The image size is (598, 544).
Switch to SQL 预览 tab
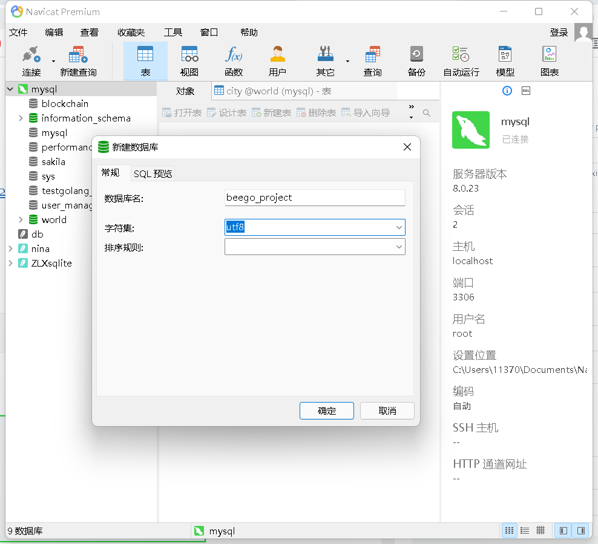[153, 173]
